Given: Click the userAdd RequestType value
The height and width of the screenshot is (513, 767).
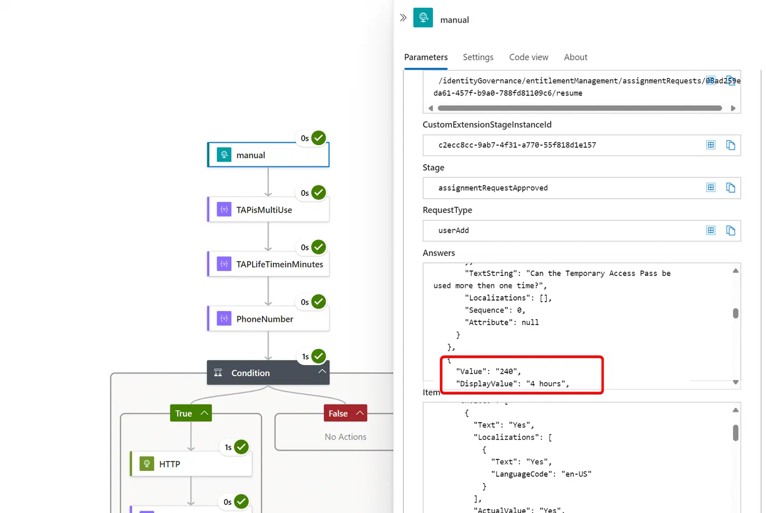Looking at the screenshot, I should tap(454, 230).
